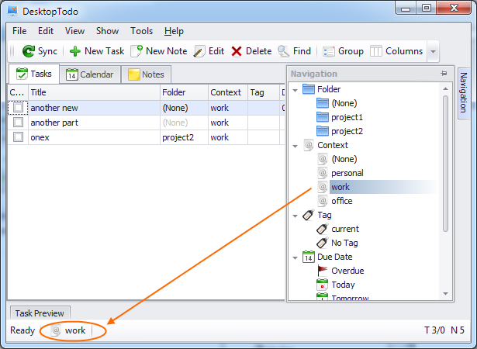Collapse the Tag tree node
Viewport: 477px width, 349px height.
[295, 216]
